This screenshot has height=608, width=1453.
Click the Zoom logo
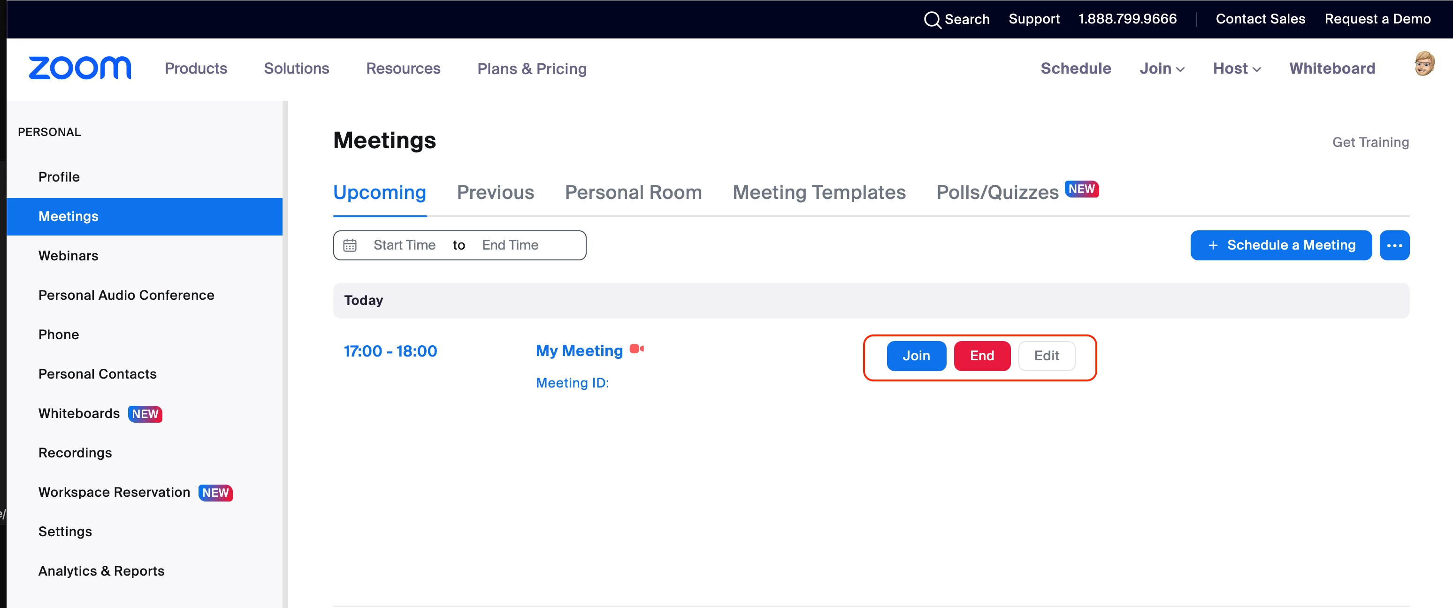[79, 68]
